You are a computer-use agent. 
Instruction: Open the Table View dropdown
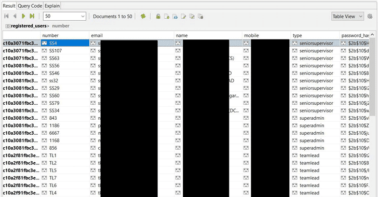347,16
